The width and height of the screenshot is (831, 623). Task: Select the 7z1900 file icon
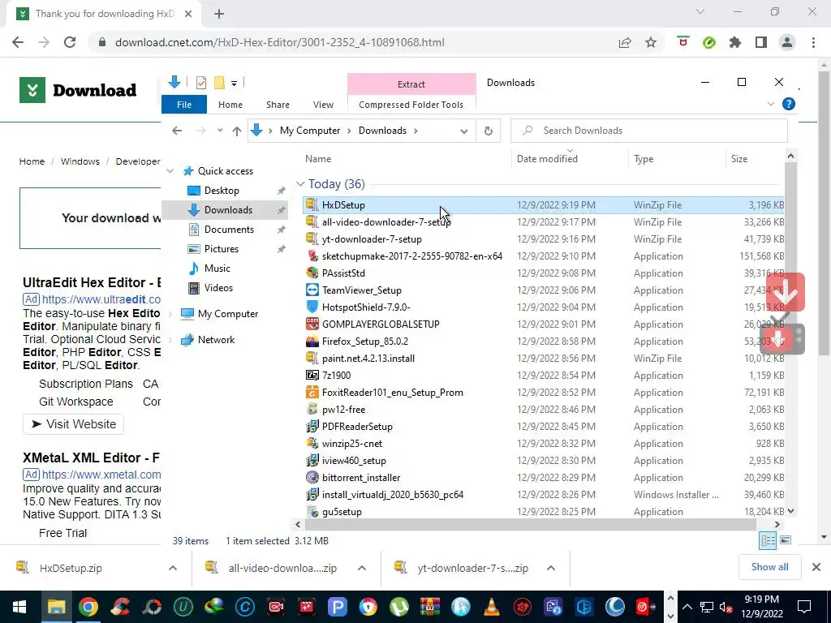point(312,375)
